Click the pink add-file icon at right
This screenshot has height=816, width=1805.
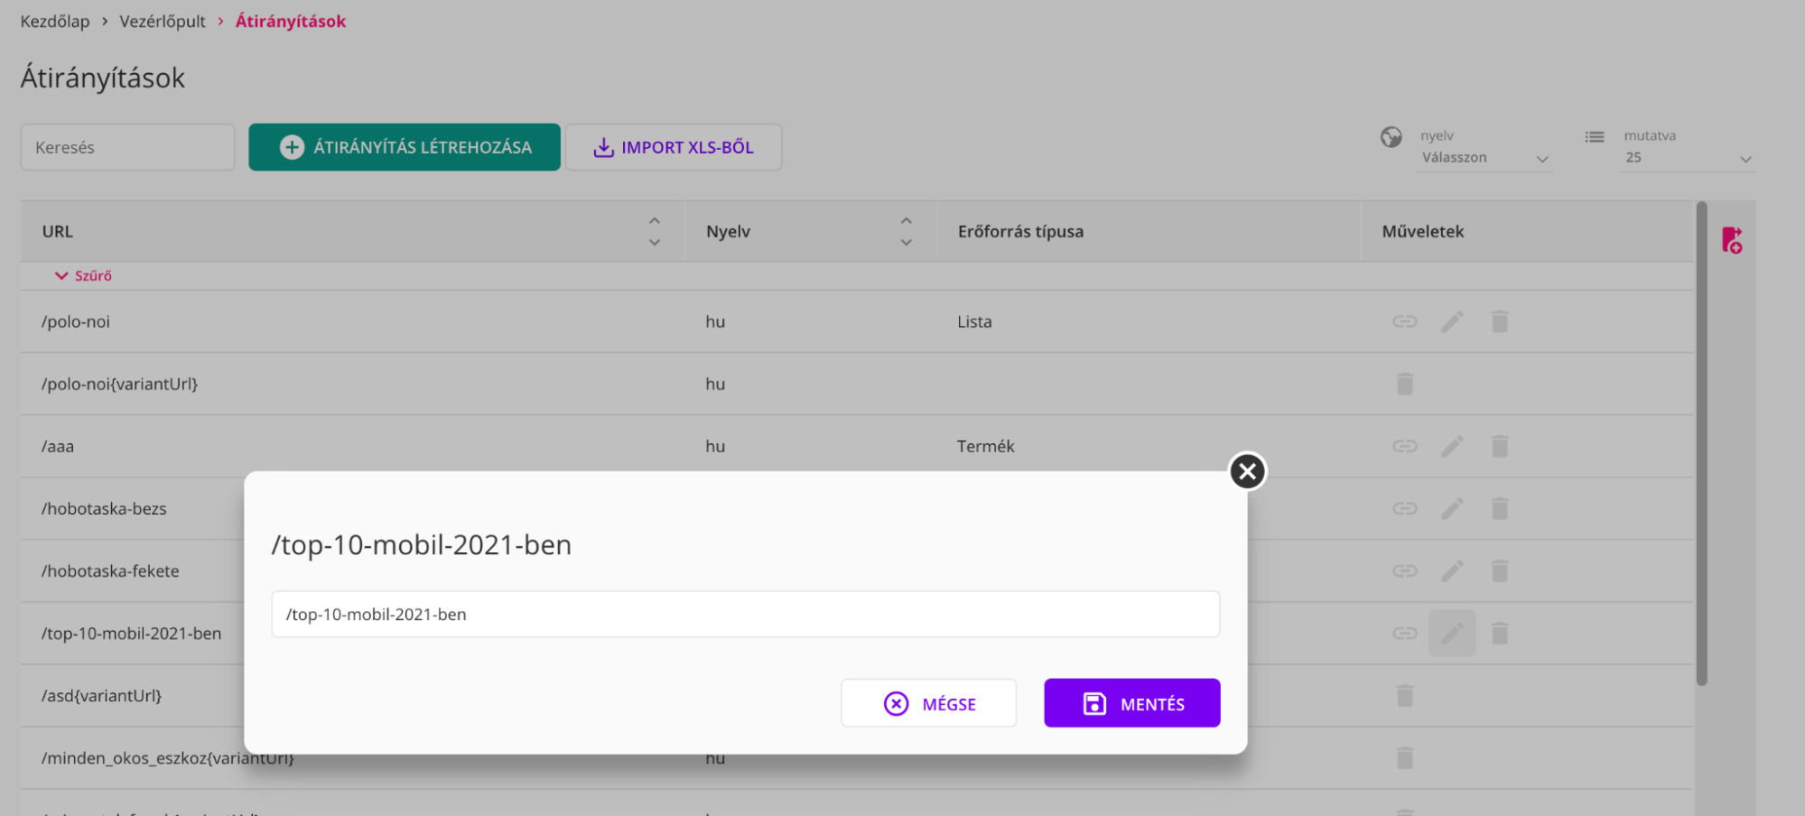(1731, 240)
